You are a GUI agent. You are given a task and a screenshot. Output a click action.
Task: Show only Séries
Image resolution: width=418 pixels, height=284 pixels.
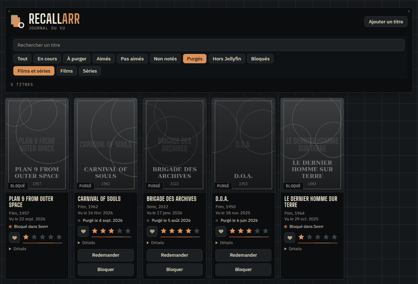pyautogui.click(x=90, y=71)
